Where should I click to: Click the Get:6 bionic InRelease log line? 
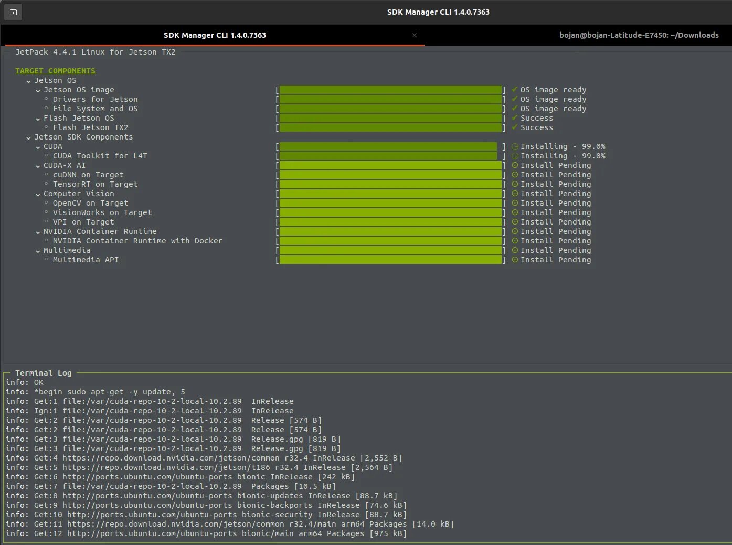point(181,477)
